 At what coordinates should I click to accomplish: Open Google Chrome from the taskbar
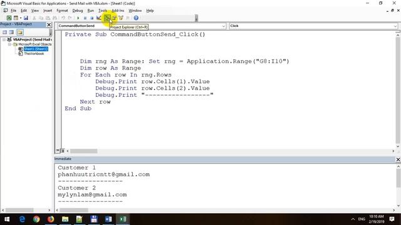(36, 219)
